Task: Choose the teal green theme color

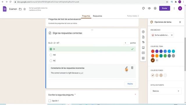Action: point(161,56)
